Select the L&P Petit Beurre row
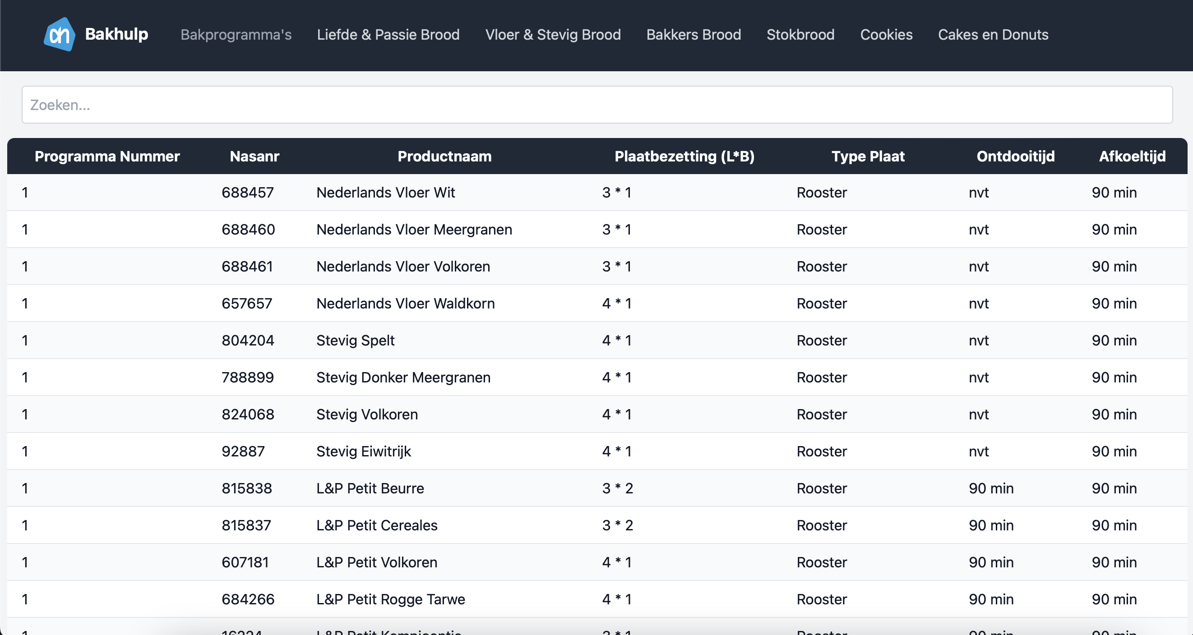This screenshot has width=1193, height=635. point(597,488)
